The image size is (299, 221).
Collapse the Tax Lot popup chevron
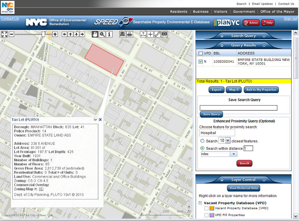coord(96,119)
